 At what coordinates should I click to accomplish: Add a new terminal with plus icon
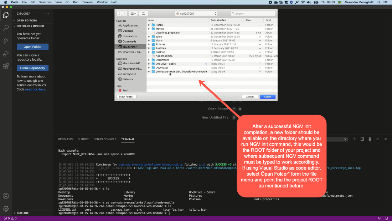click(354, 139)
